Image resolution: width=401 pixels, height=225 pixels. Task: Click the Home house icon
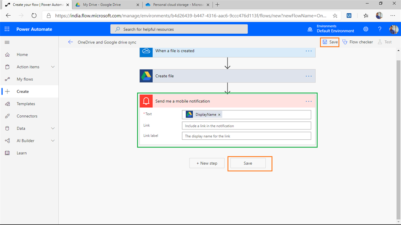click(7, 54)
